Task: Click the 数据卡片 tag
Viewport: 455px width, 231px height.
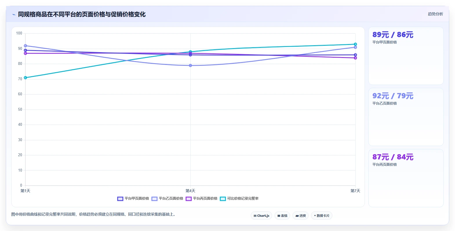Action: (x=322, y=216)
